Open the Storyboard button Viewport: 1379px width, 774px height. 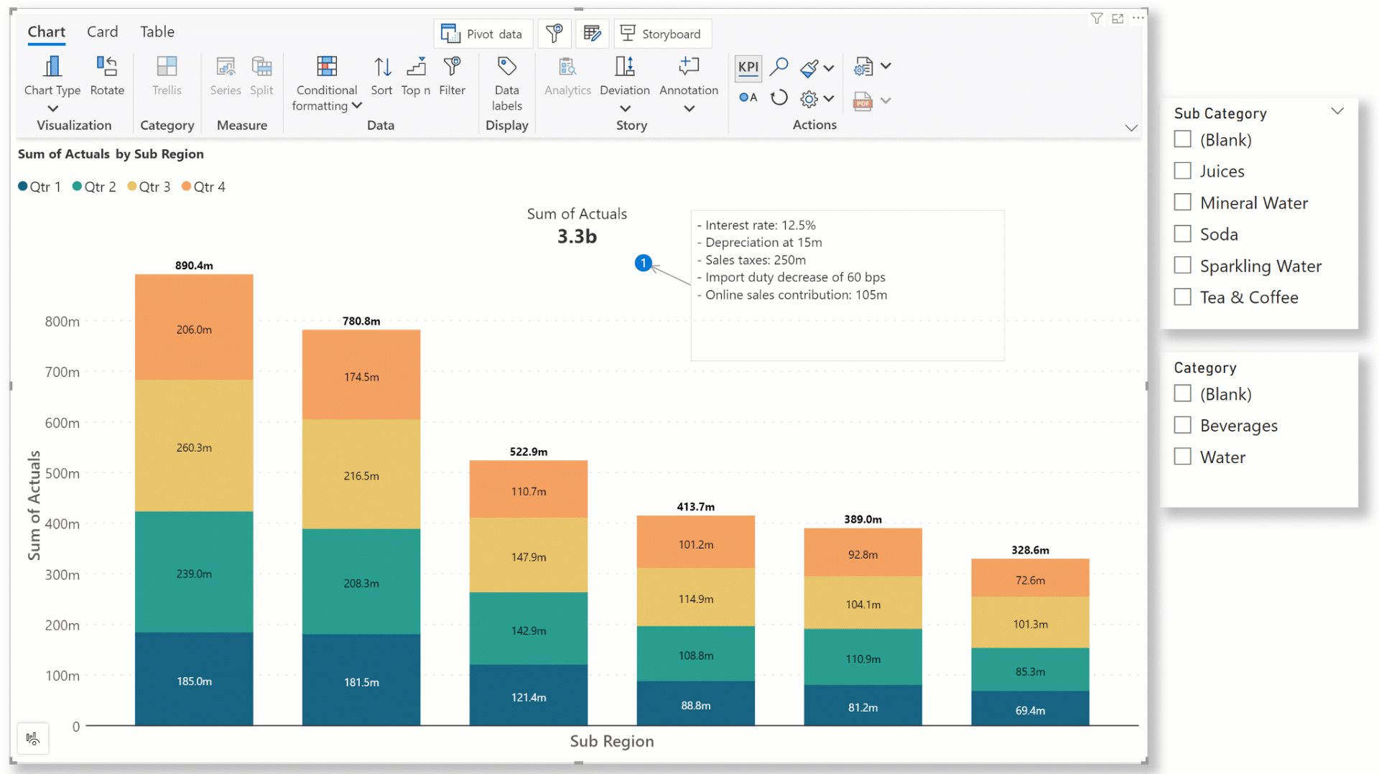point(661,34)
